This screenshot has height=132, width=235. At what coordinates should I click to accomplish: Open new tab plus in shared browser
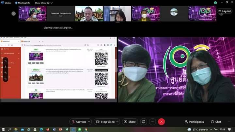click(x=43, y=41)
